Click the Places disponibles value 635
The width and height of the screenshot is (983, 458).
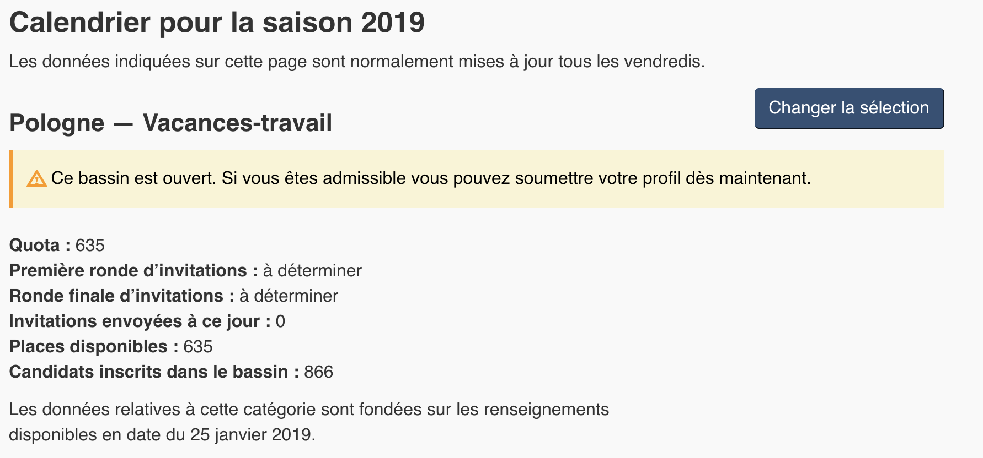tap(198, 347)
